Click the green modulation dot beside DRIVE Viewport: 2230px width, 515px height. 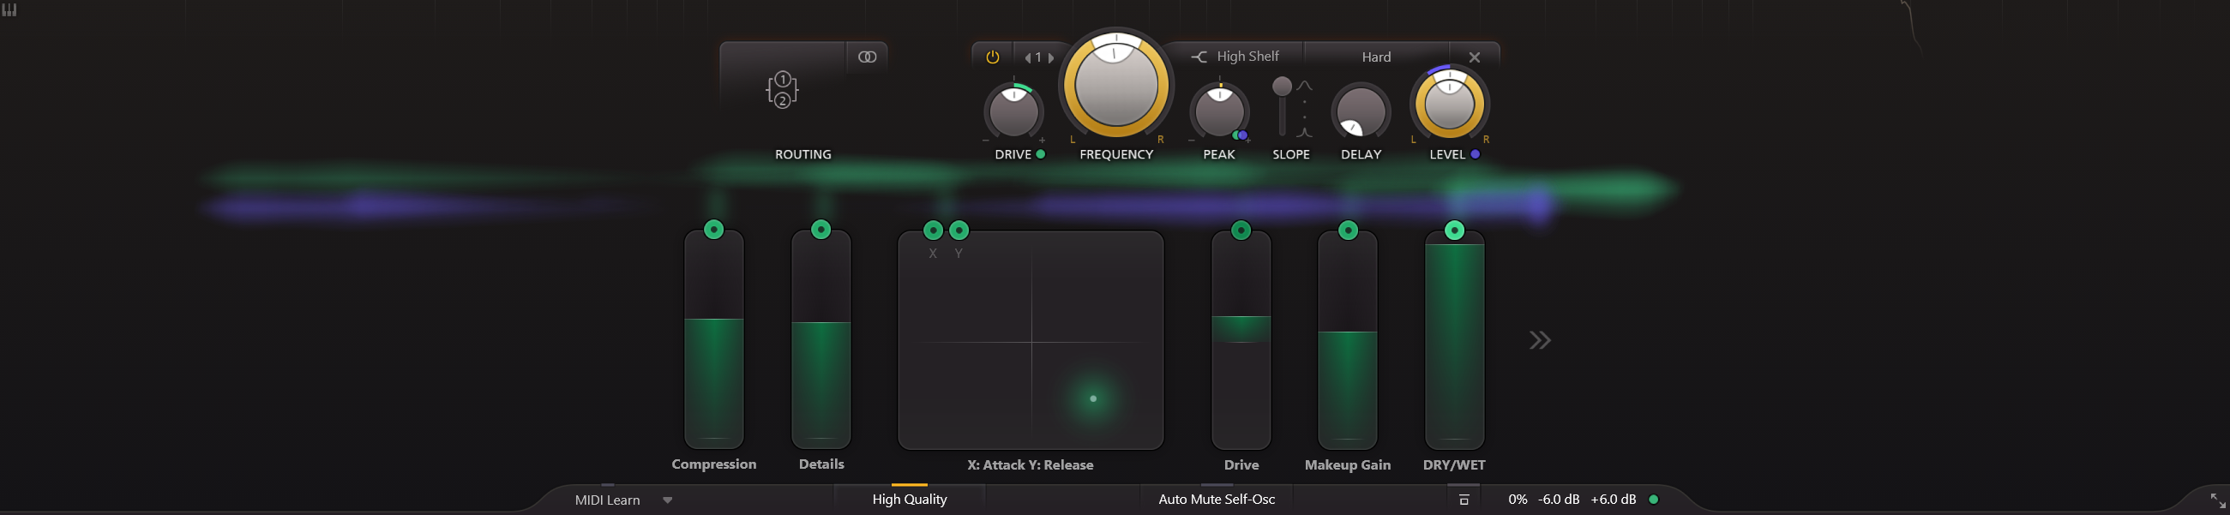pos(1041,154)
